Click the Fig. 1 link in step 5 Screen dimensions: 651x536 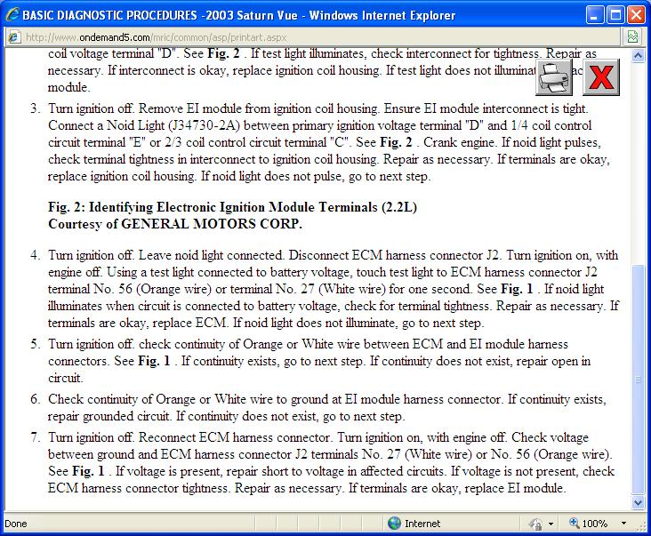pyautogui.click(x=154, y=362)
